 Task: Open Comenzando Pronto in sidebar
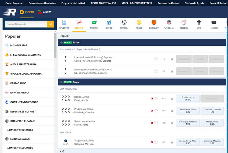coord(28,102)
